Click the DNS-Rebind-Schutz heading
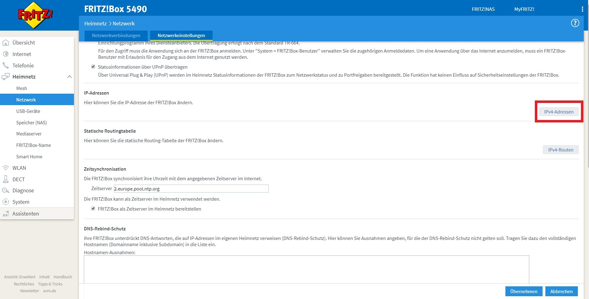The height and width of the screenshot is (299, 589). (x=105, y=229)
